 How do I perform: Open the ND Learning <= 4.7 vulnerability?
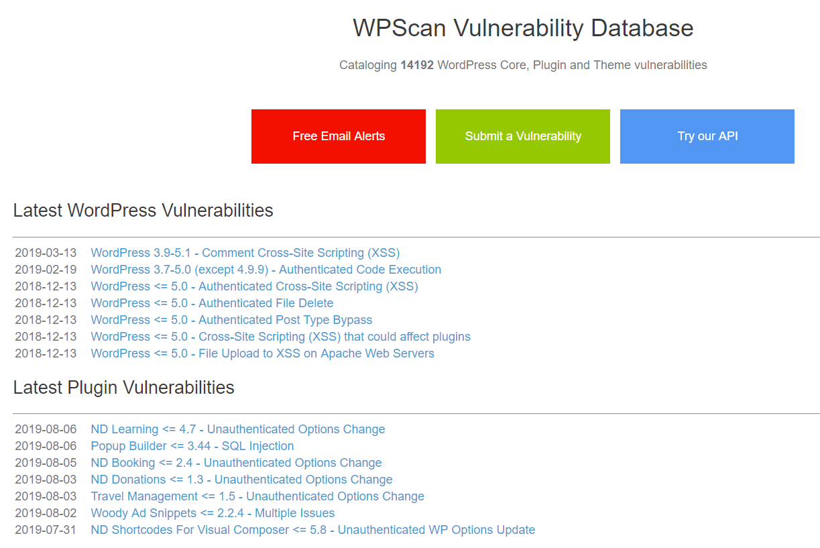pyautogui.click(x=238, y=429)
